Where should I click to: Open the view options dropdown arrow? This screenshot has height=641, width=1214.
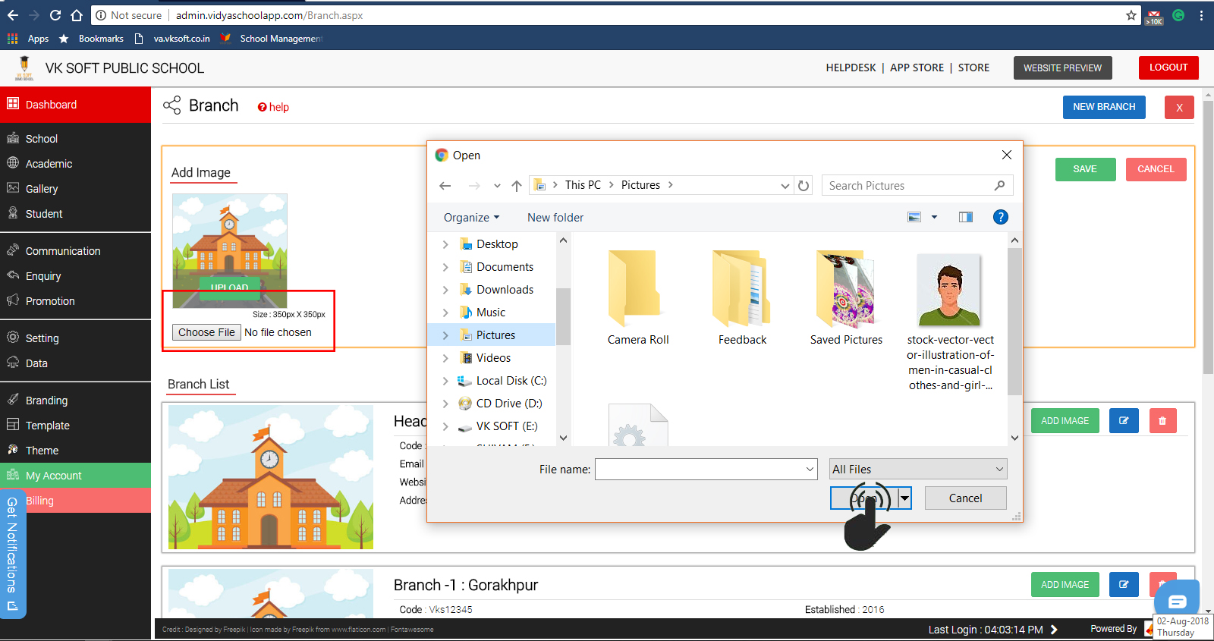coord(934,218)
